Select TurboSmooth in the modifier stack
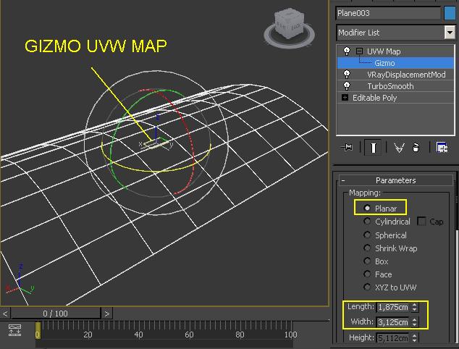 pyautogui.click(x=390, y=86)
